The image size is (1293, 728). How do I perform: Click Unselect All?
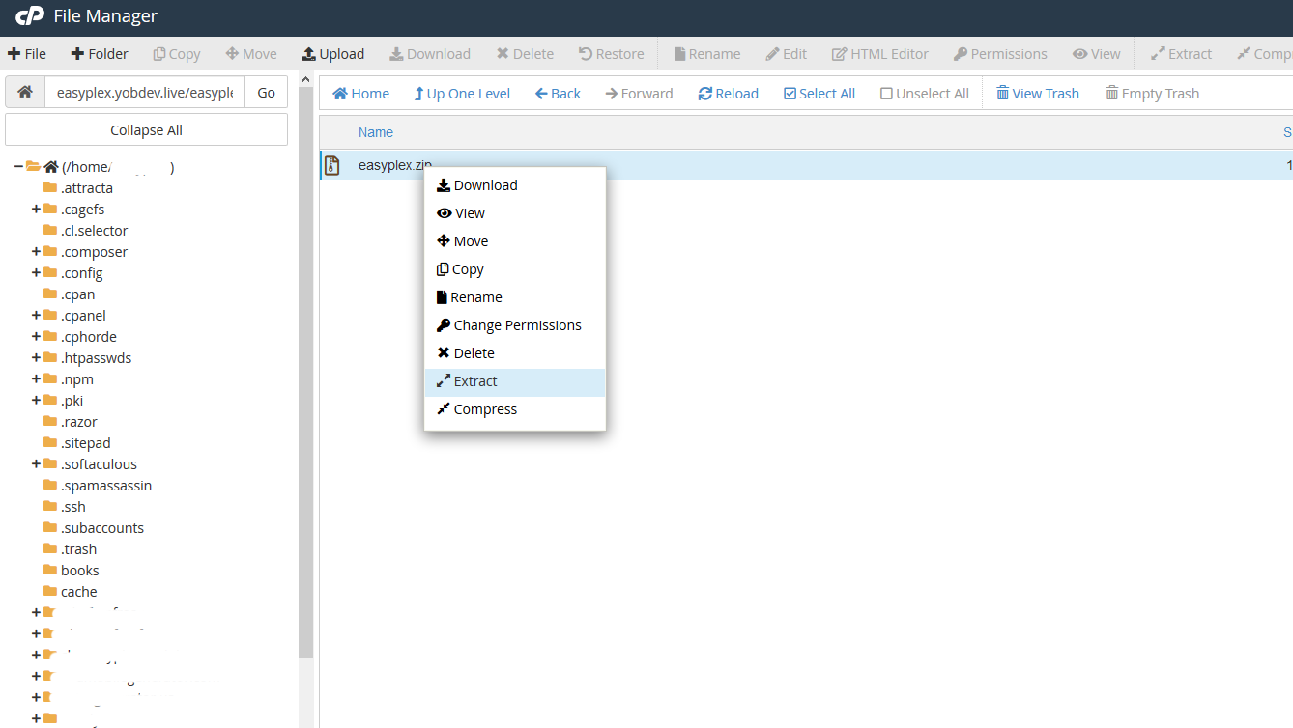point(924,92)
